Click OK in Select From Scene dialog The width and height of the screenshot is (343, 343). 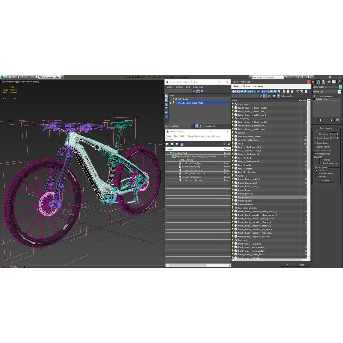tap(287, 265)
